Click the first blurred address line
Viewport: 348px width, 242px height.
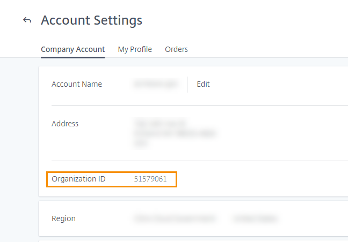click(x=160, y=123)
